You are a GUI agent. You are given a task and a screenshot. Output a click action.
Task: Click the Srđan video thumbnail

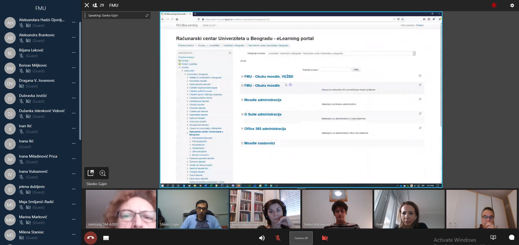click(x=482, y=209)
